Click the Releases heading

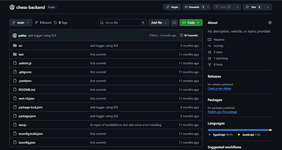tap(214, 76)
